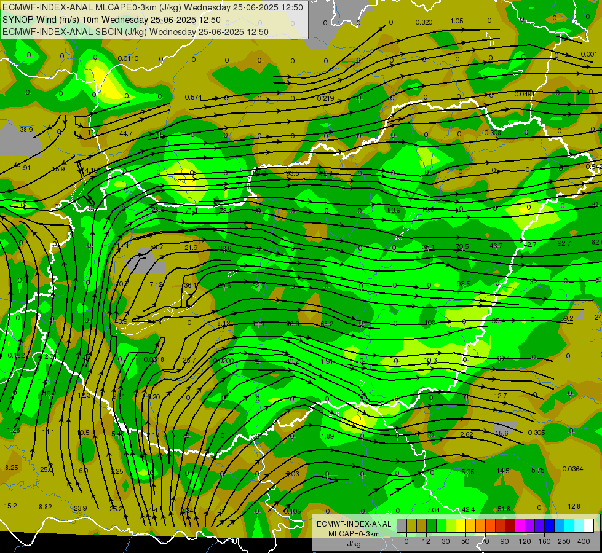Click the 0.0491 map value
602x553 pixels.
point(524,94)
